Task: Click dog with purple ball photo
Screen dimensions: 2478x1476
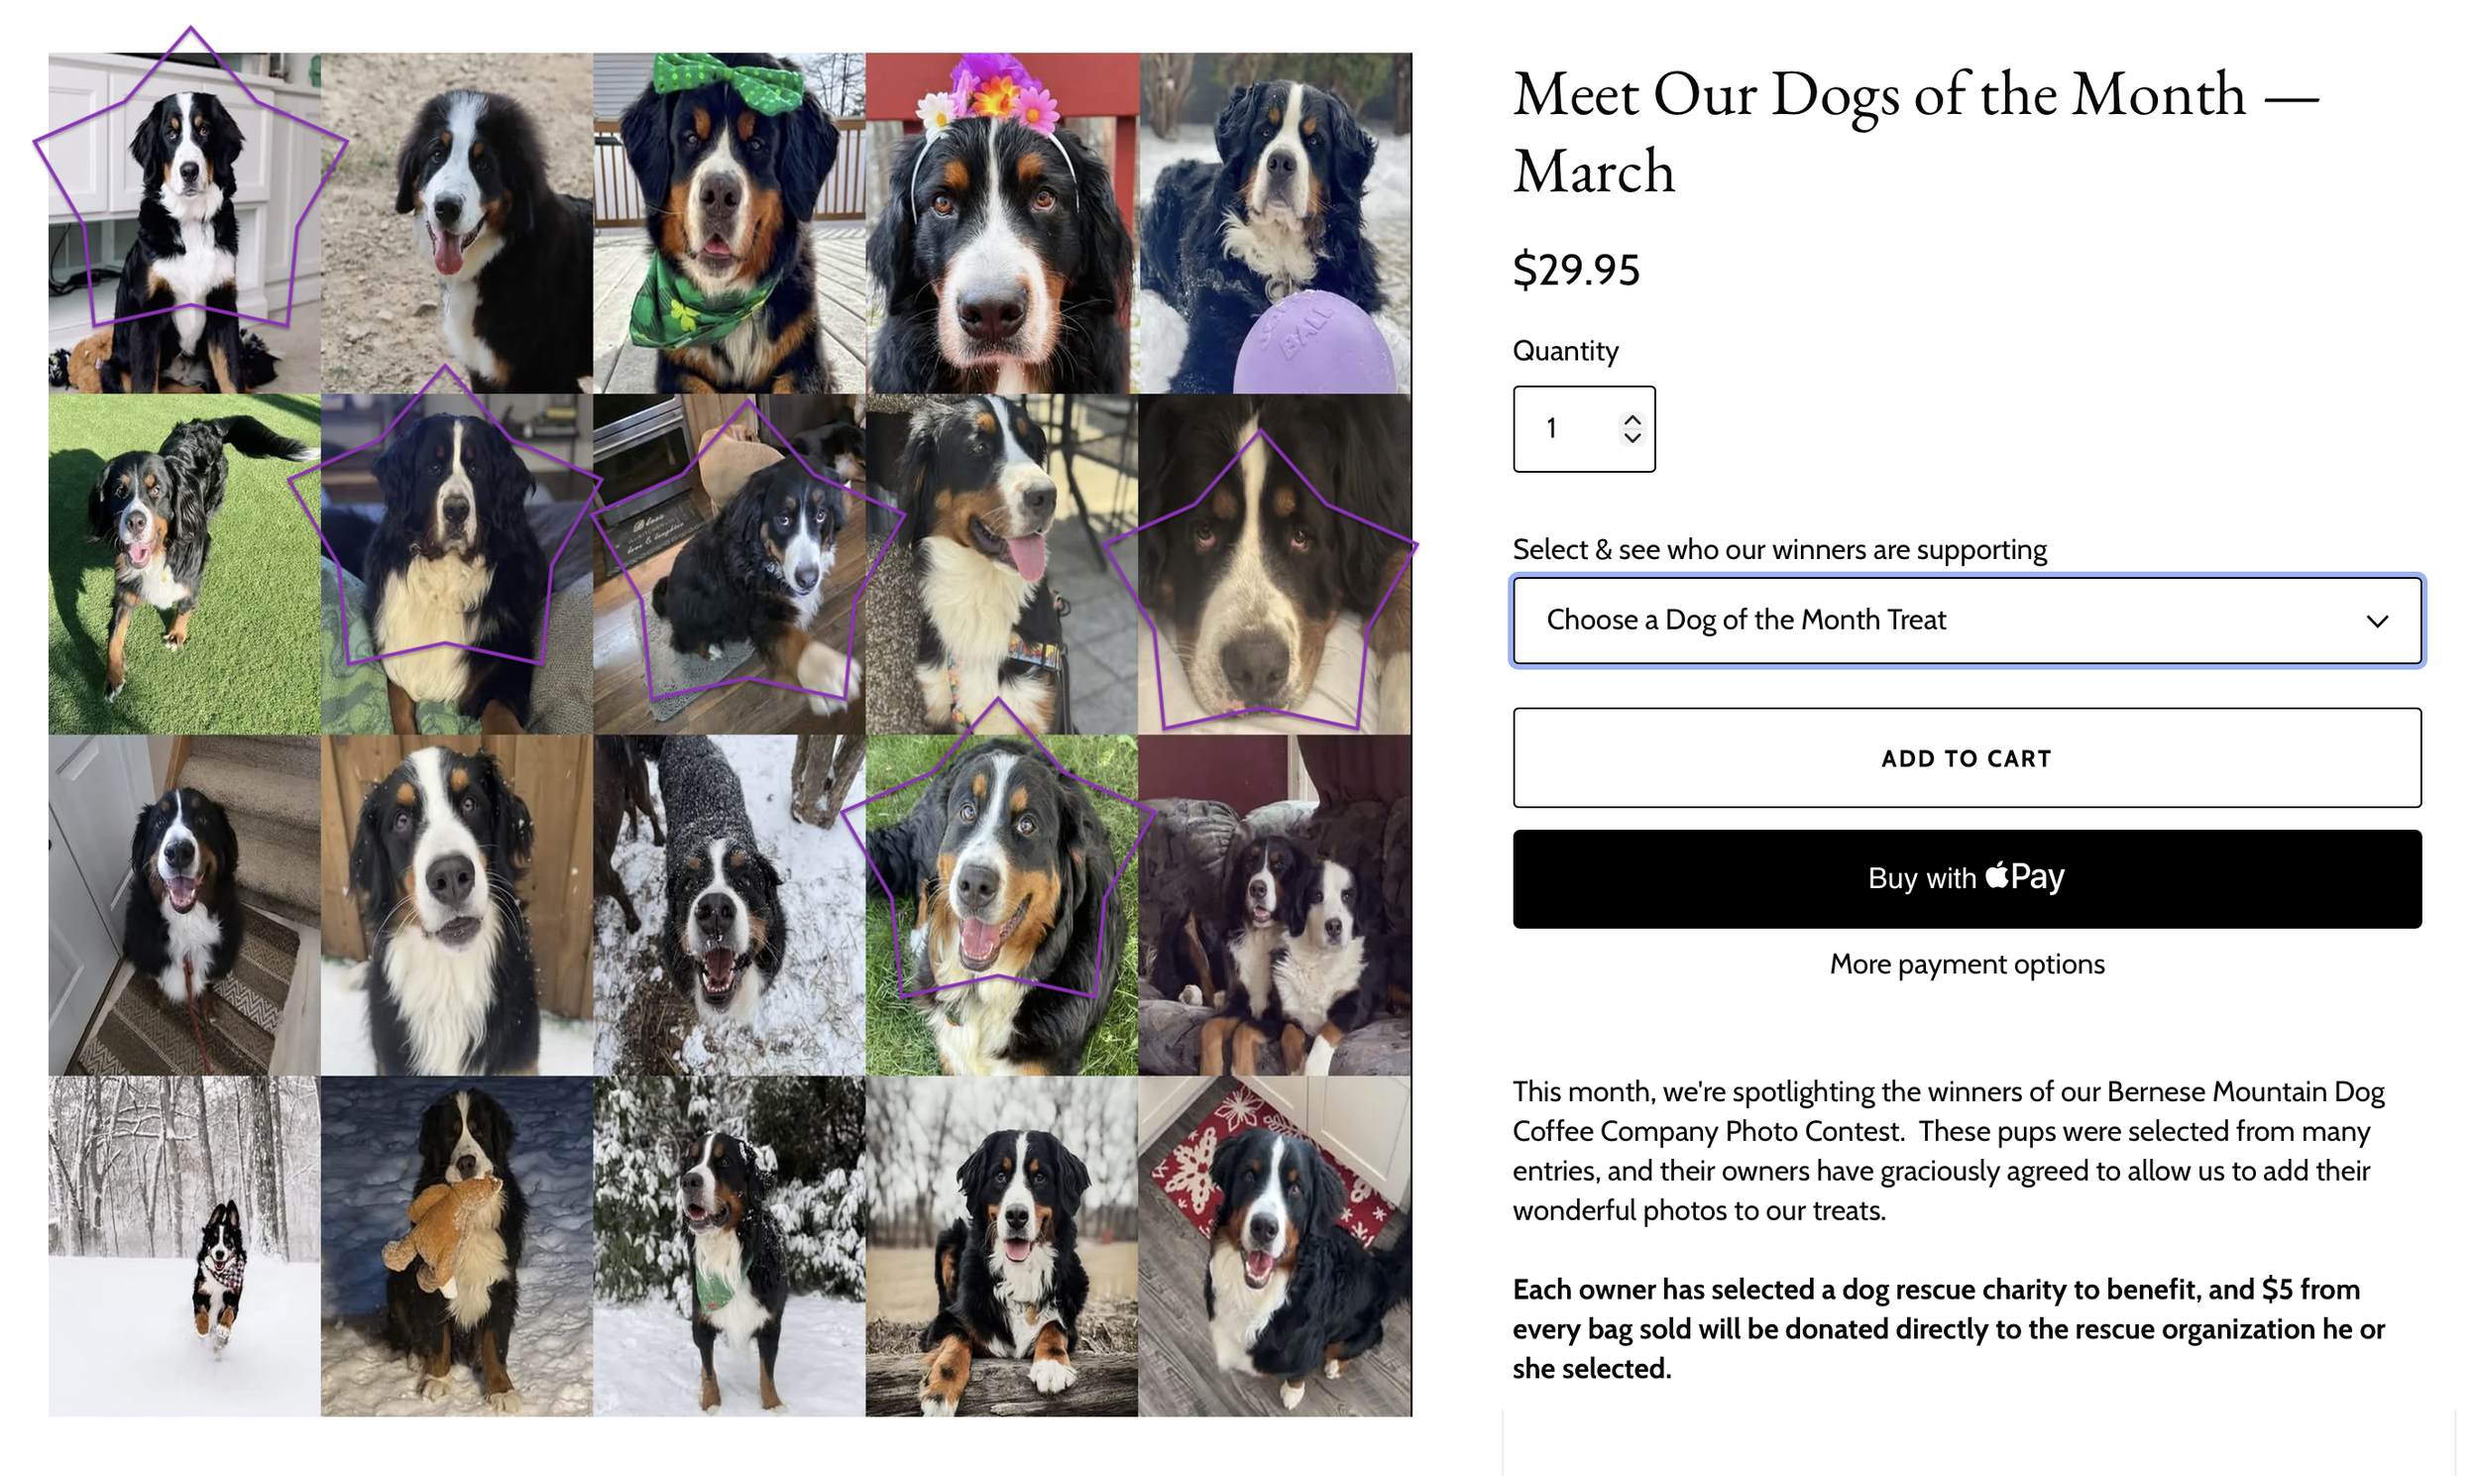Action: pyautogui.click(x=1274, y=223)
